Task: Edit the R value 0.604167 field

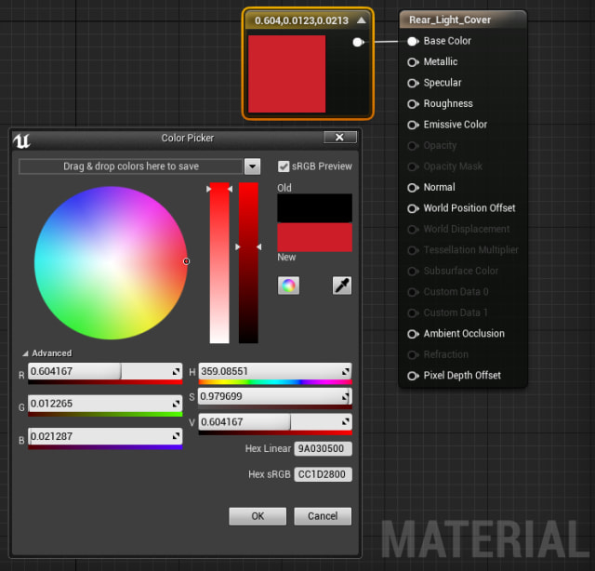Action: pyautogui.click(x=105, y=371)
